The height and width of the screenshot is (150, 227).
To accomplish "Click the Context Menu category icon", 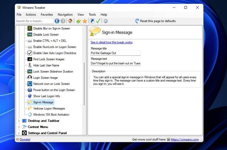I will click(24, 127).
